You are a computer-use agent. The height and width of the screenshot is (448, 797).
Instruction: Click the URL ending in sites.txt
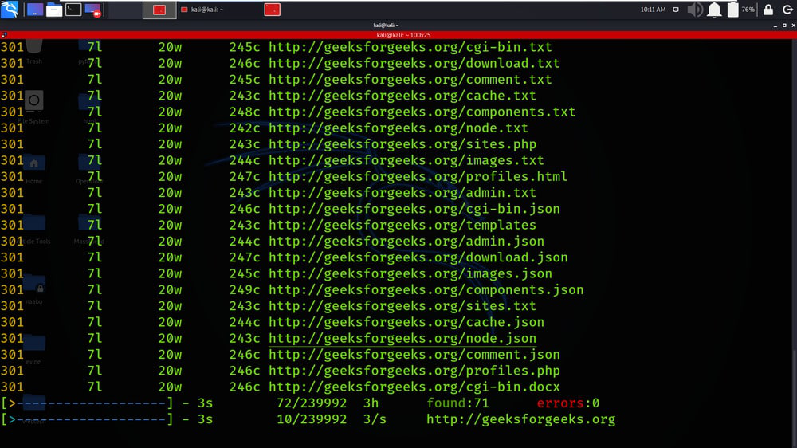coord(402,305)
